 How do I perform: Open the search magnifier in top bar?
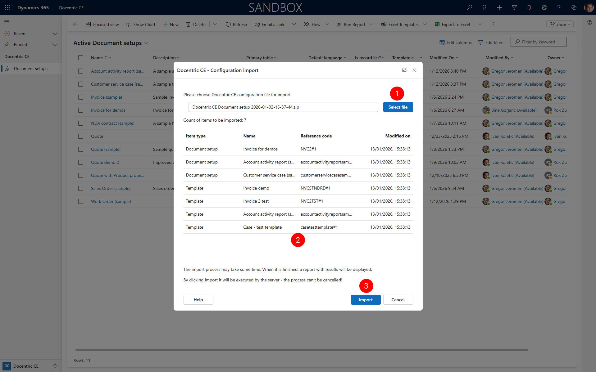470,7
